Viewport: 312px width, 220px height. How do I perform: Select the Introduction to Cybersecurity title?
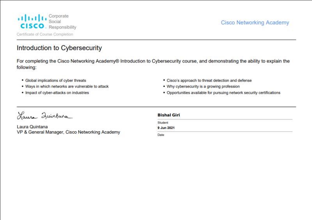(x=59, y=48)
